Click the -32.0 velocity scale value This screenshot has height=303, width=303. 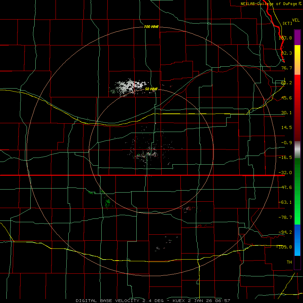pyautogui.click(x=285, y=173)
